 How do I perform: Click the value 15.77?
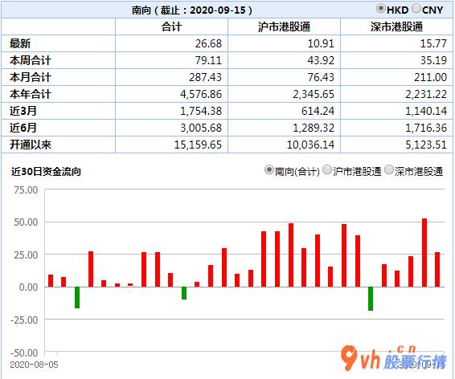pyautogui.click(x=433, y=43)
